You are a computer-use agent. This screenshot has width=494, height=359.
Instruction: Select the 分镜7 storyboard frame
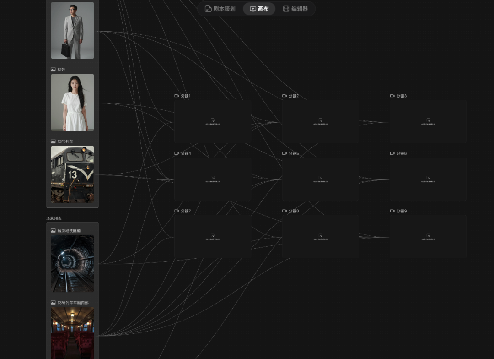click(x=213, y=237)
